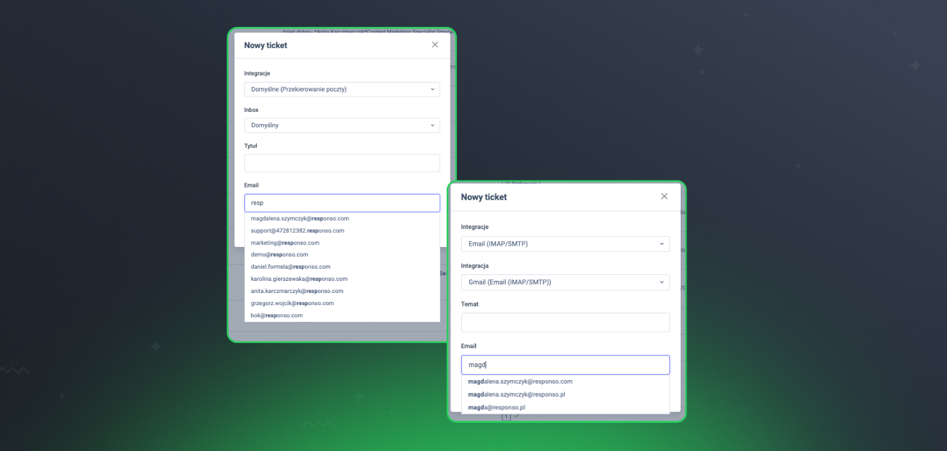Choose karolina.gierszewska@responso.com from autocomplete
Viewport: 947px width, 451px height.
(299, 279)
